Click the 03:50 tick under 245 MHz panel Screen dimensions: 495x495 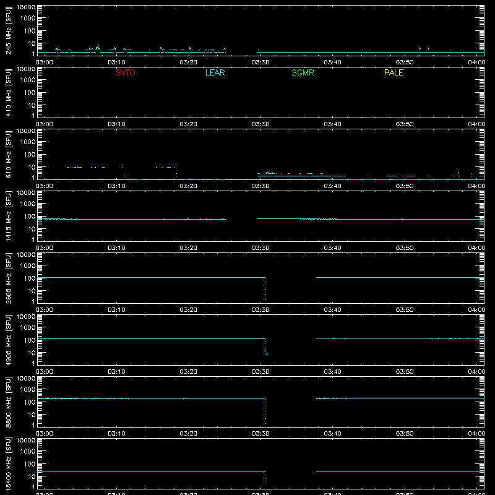[x=405, y=62]
